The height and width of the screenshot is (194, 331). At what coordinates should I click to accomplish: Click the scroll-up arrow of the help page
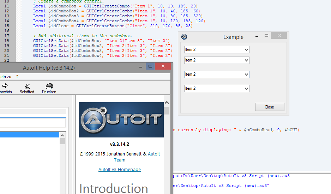click(167, 103)
